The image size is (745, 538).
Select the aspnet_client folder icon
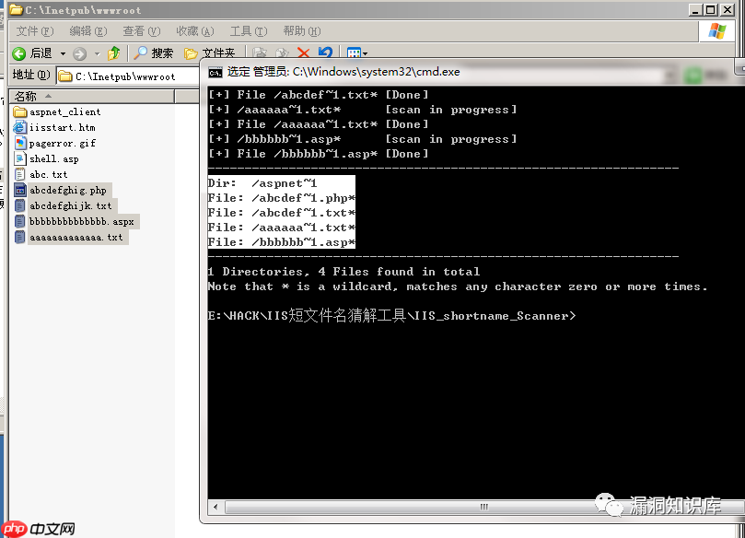click(x=20, y=112)
